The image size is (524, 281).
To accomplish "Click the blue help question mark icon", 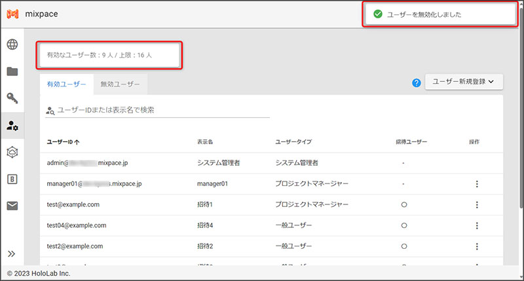I will click(x=416, y=83).
